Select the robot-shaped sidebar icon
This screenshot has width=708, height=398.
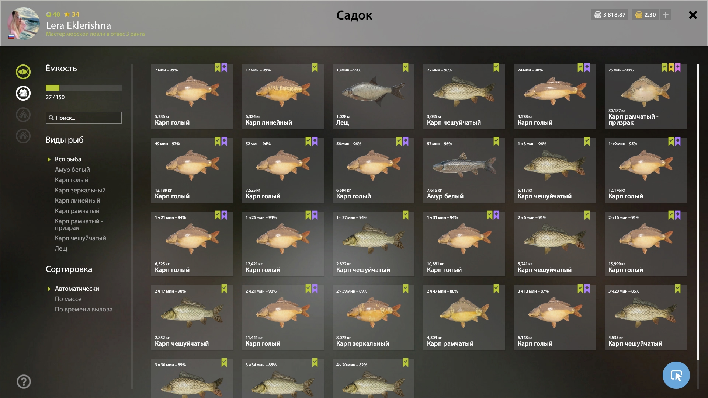tap(23, 93)
